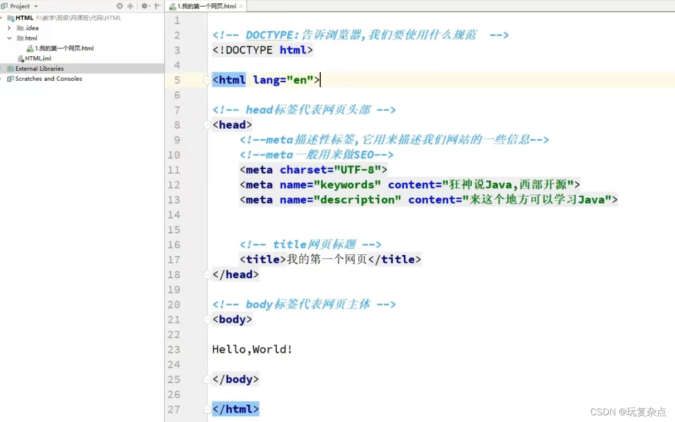Image resolution: width=675 pixels, height=422 pixels.
Task: Click the DOCTYPE comment on line 2
Action: coord(361,35)
